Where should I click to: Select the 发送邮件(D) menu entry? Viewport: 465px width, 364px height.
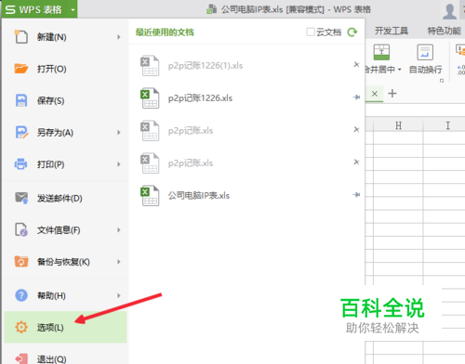[x=65, y=198]
